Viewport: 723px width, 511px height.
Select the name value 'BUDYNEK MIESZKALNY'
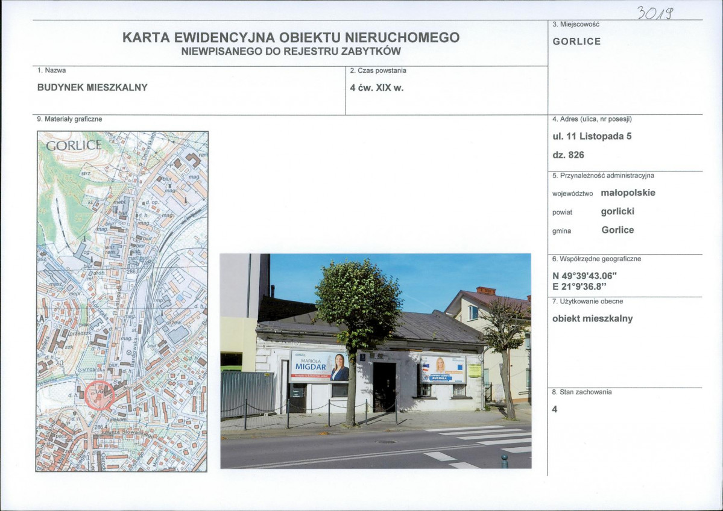92,87
